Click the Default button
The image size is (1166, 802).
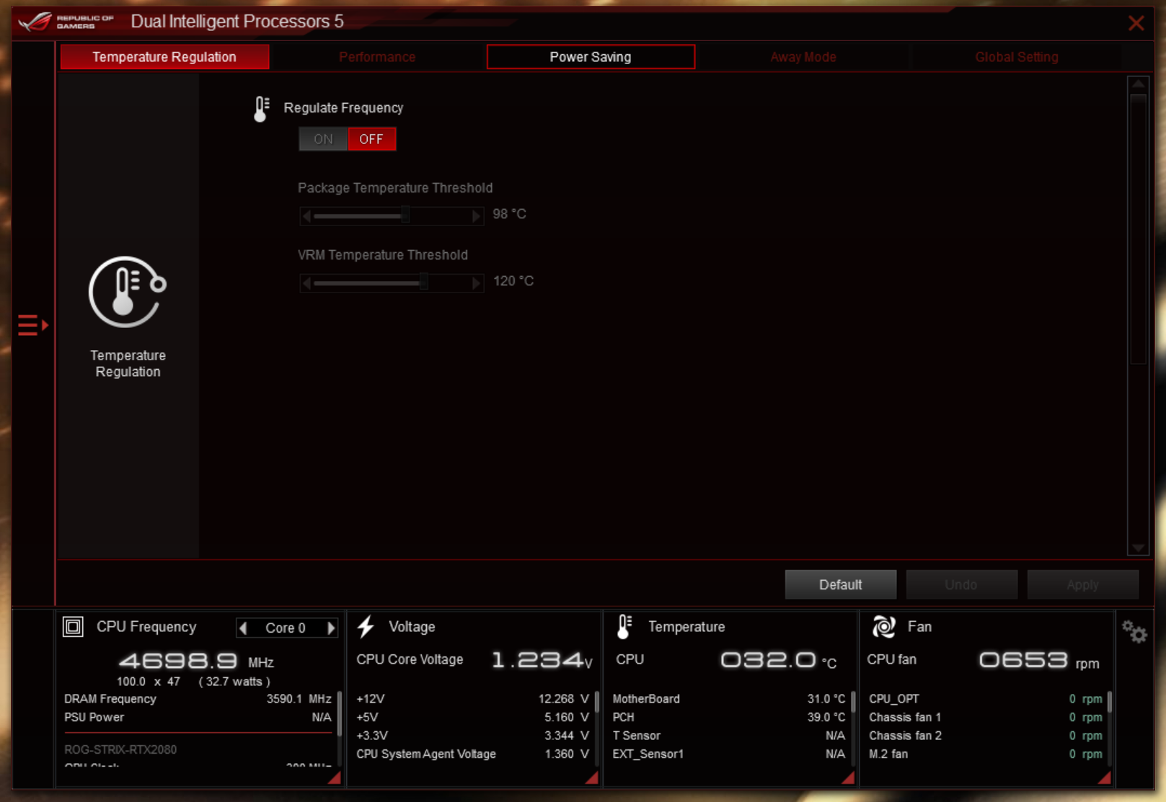pyautogui.click(x=840, y=584)
